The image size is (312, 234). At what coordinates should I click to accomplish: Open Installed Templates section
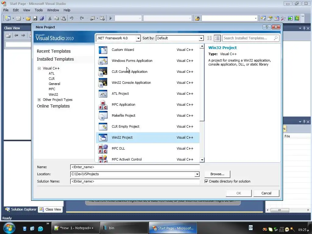(x=55, y=59)
